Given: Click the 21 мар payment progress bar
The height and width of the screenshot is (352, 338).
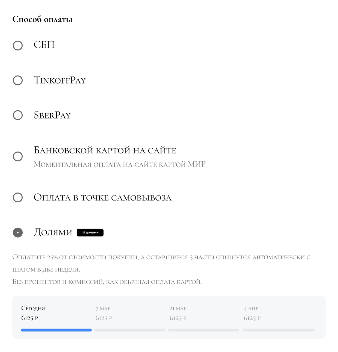Looking at the screenshot, I should 204,330.
